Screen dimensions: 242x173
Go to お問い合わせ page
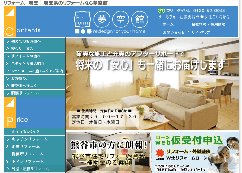(x=174, y=32)
